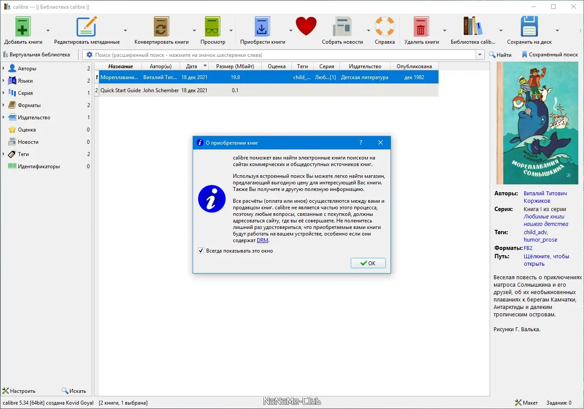Screen dimensions: 584x409
Task: Open Справка lifebuoy help icon
Action: (385, 26)
